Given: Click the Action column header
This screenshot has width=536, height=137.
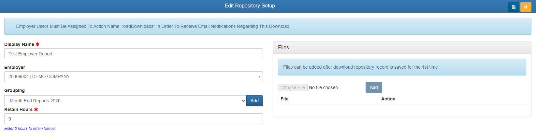Looking at the screenshot, I should coord(388,99).
